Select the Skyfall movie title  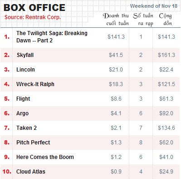tap(25, 55)
